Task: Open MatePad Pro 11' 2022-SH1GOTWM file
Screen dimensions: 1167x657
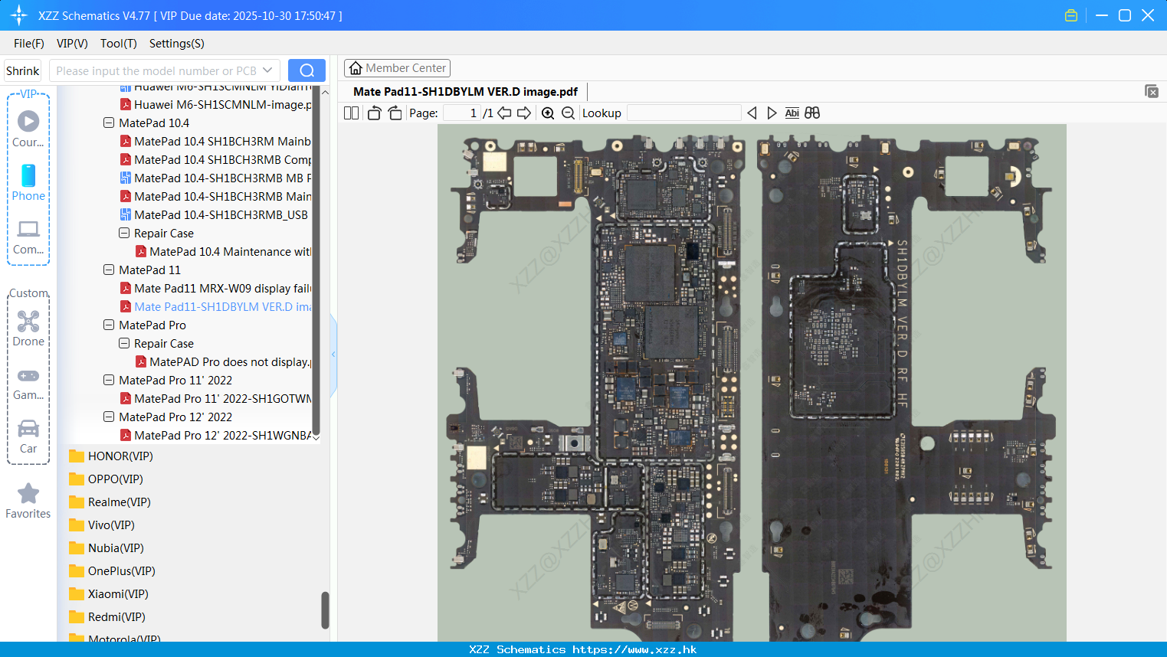Action: click(x=215, y=398)
